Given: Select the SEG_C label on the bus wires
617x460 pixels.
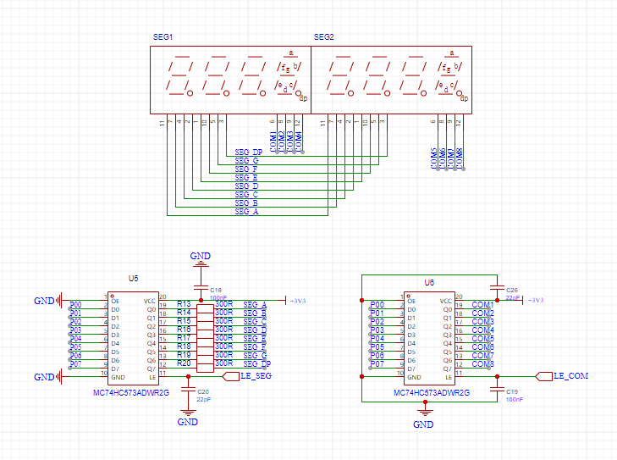Looking at the screenshot, I should 246,195.
